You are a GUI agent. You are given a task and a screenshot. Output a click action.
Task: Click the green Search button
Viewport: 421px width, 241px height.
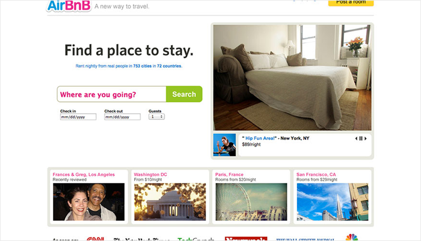point(184,94)
